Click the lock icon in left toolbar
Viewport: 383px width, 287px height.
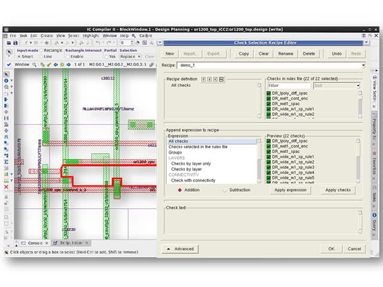point(7,197)
